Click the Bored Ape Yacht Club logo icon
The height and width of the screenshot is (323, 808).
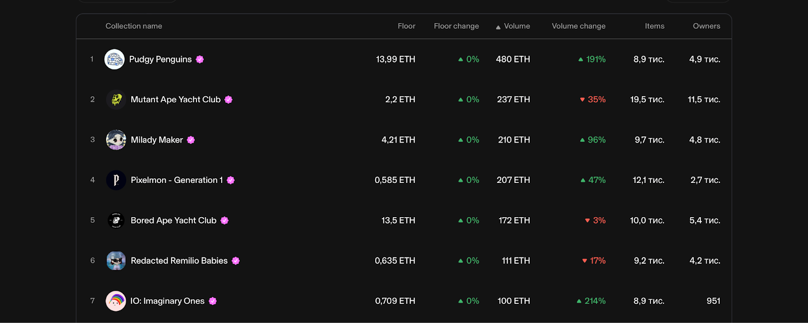click(x=116, y=221)
